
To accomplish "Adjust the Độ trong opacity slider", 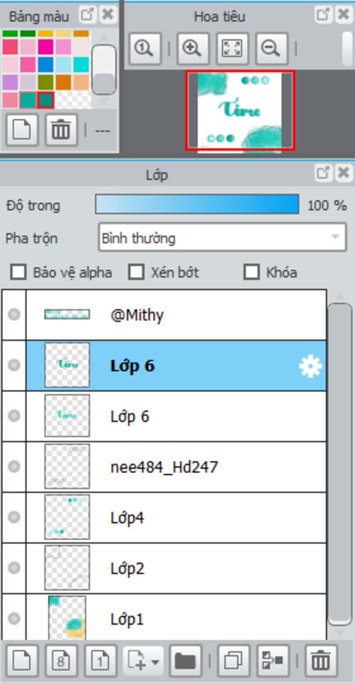I will [x=197, y=204].
